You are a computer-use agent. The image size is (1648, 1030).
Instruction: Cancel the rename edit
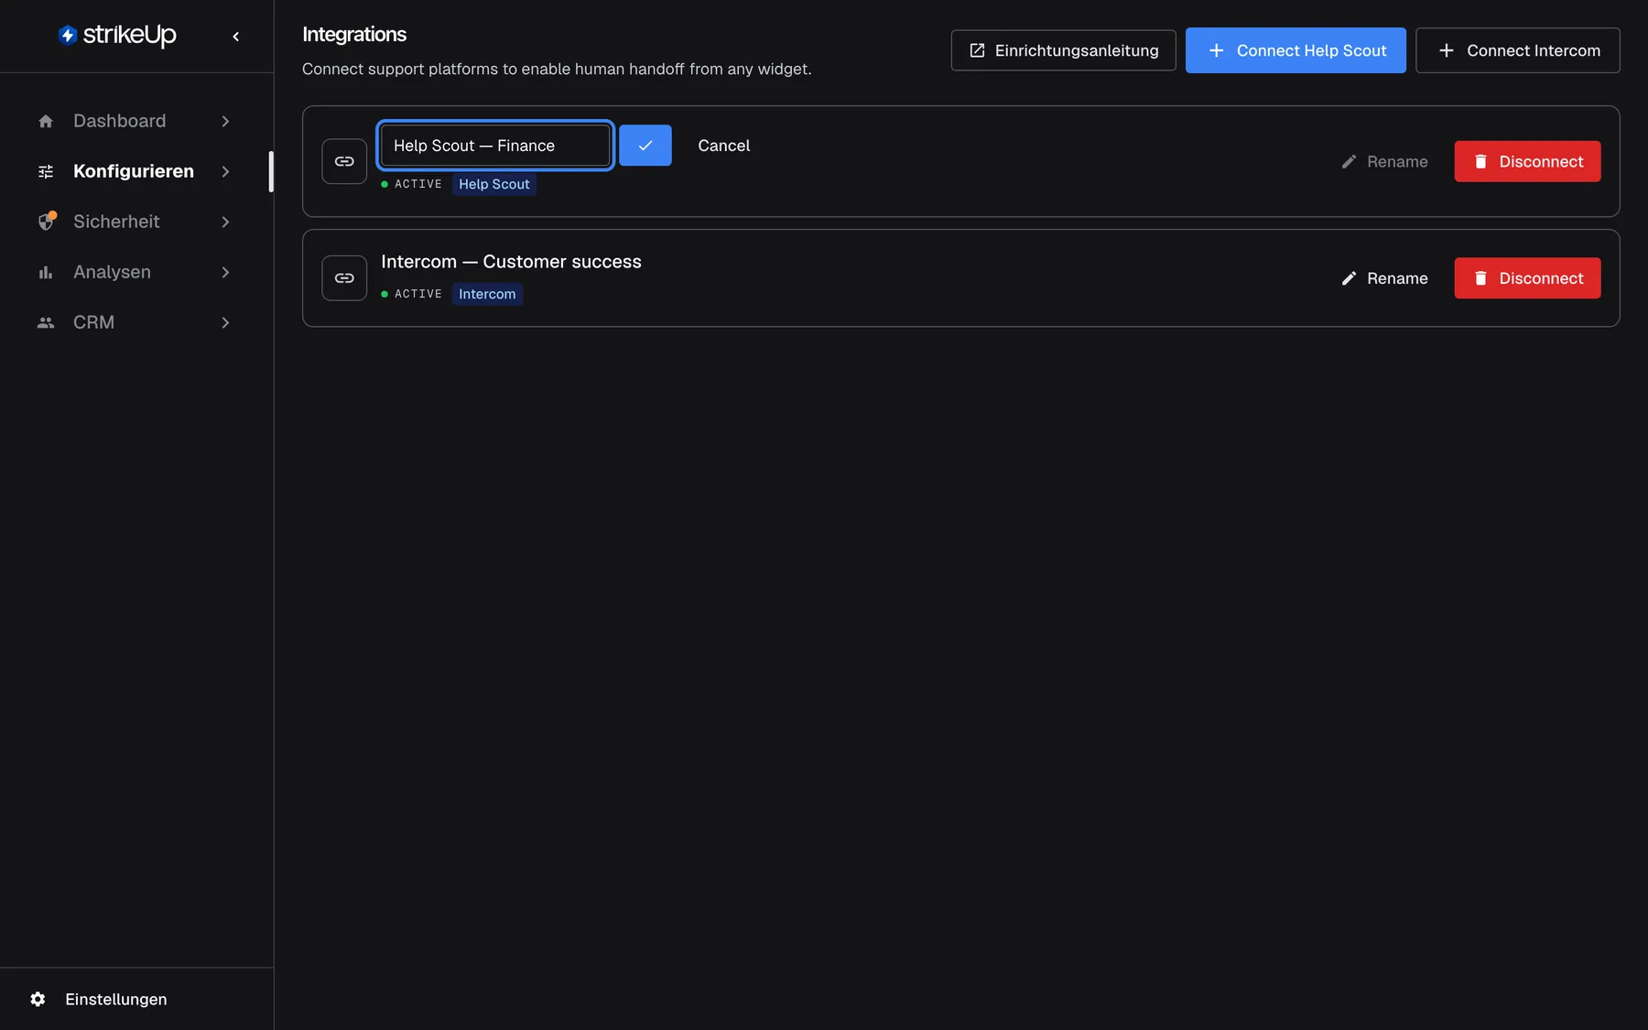pyautogui.click(x=723, y=146)
